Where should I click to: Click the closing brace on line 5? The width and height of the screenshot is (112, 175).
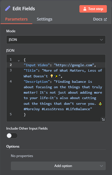[x=25, y=114]
